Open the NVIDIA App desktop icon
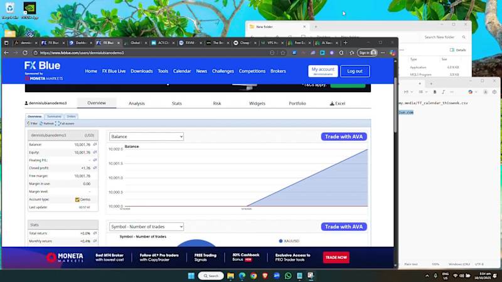502x282 pixels. point(29,11)
